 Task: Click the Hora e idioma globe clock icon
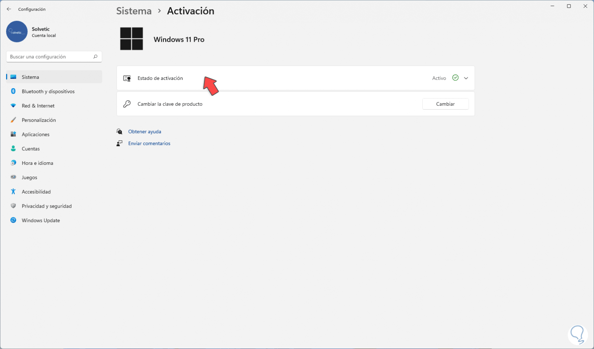point(13,163)
